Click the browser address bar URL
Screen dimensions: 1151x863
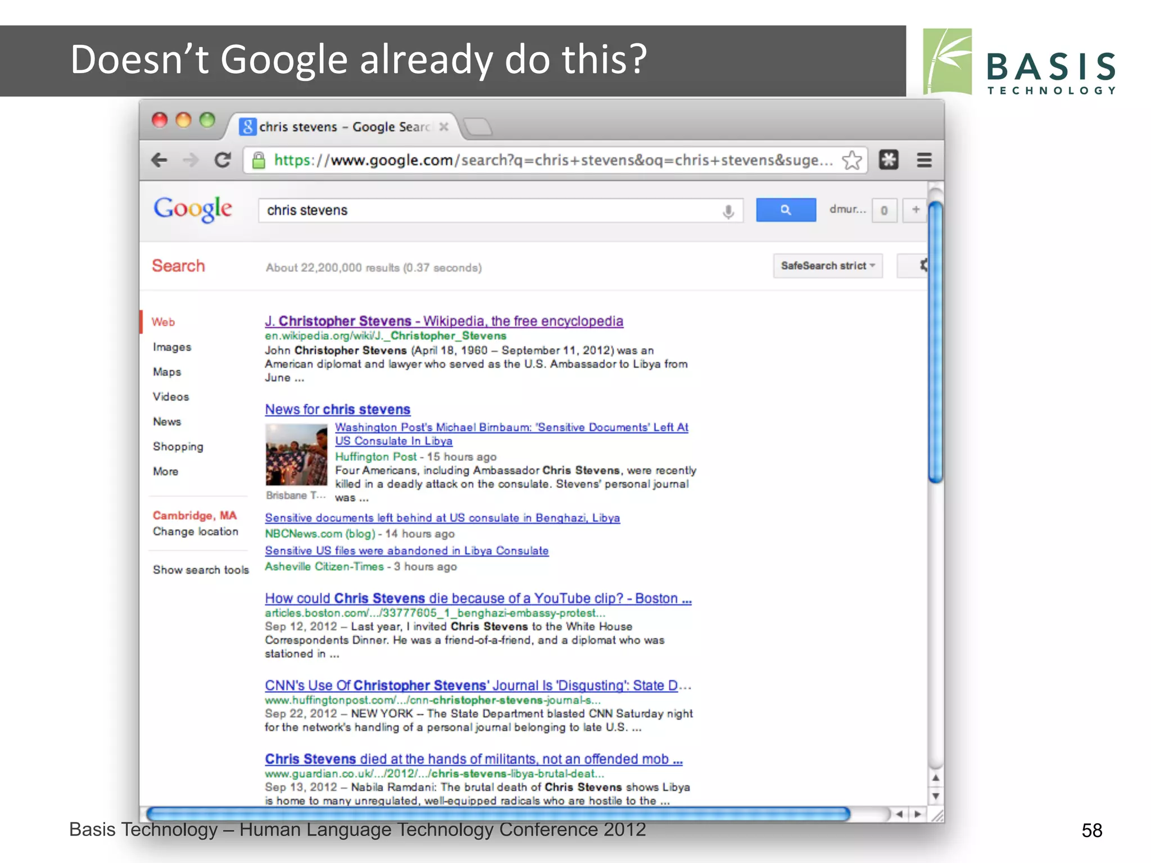[553, 160]
